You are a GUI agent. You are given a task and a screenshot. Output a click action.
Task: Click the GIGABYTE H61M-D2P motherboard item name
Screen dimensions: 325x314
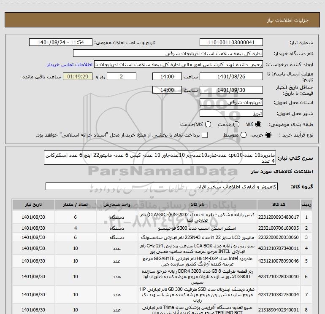click(198, 261)
